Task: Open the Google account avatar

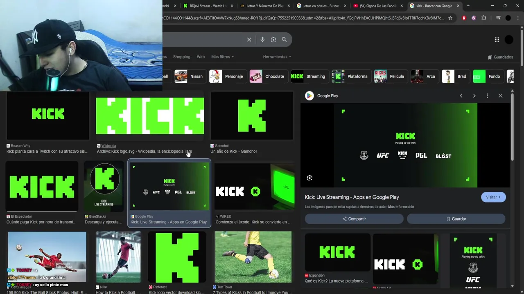Action: click(509, 40)
